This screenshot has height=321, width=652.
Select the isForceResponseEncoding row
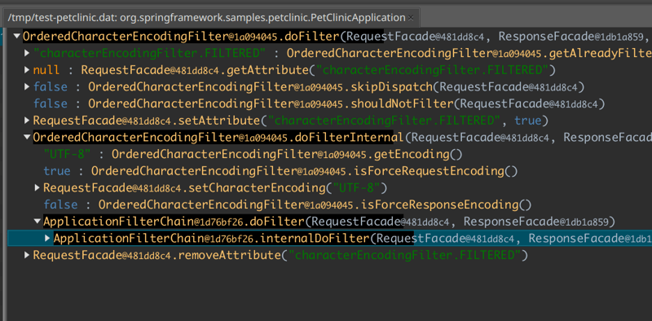click(x=288, y=204)
